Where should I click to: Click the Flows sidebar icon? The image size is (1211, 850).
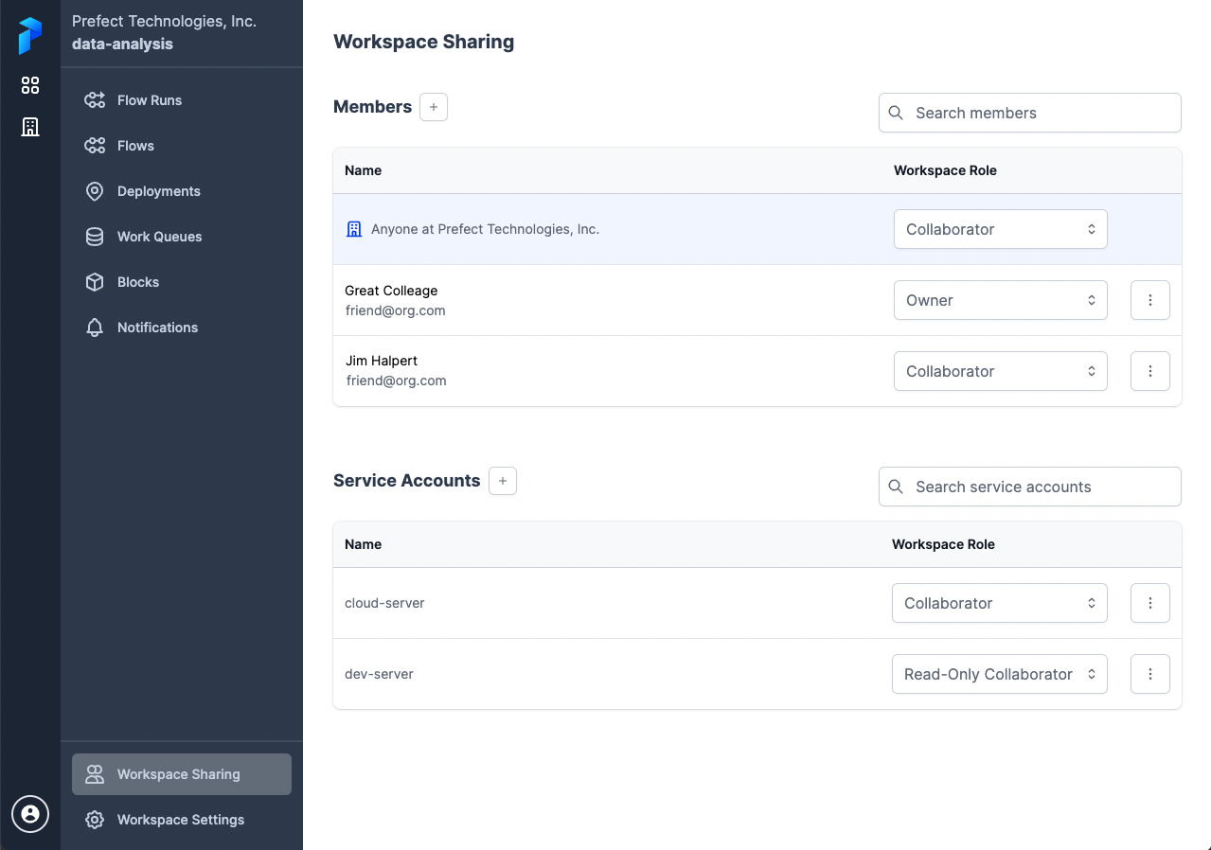95,146
